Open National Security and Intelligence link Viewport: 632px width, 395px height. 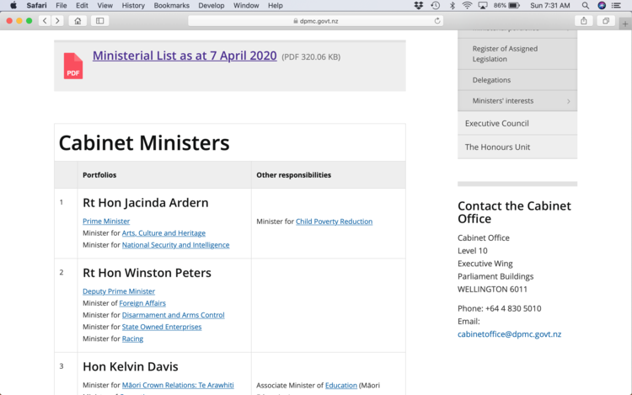point(176,245)
